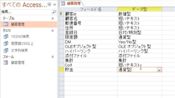Image resolution: width=175 pixels, height=98 pixels.
Task: Open the 限度額150以上 query
Action: point(22,44)
